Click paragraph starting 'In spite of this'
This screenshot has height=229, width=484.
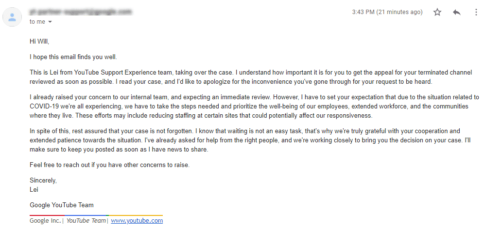[x=245, y=140]
